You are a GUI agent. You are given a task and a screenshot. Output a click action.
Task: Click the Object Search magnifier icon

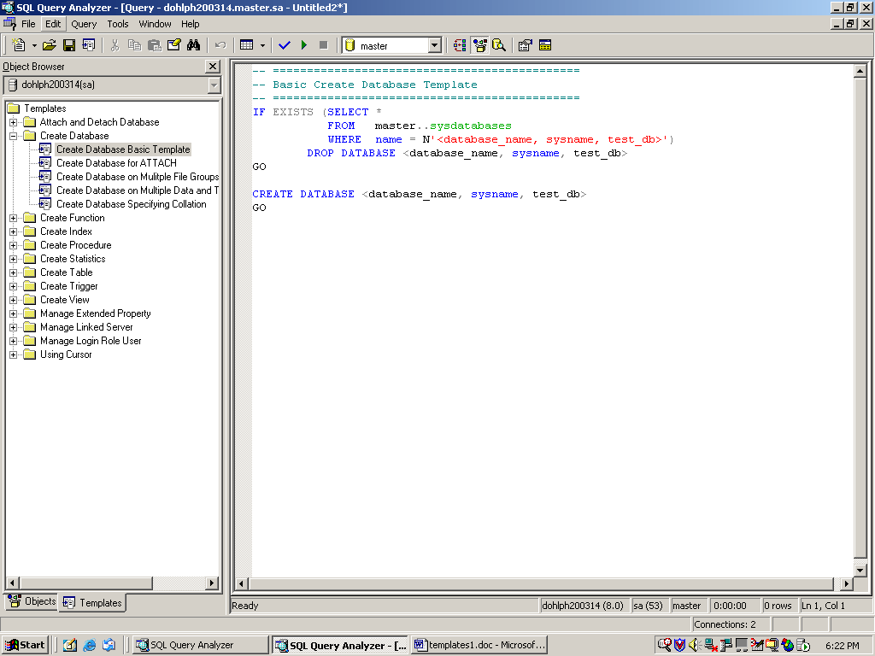click(499, 46)
